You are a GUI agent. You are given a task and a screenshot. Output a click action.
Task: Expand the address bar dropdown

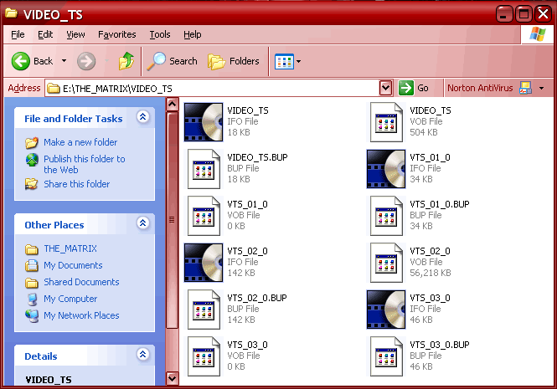tap(385, 88)
